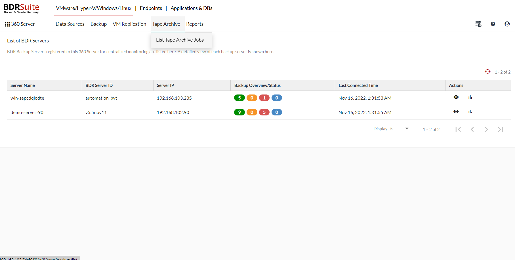The height and width of the screenshot is (260, 515).
Task: Click IP address 192.168.102.90
Action: click(173, 113)
